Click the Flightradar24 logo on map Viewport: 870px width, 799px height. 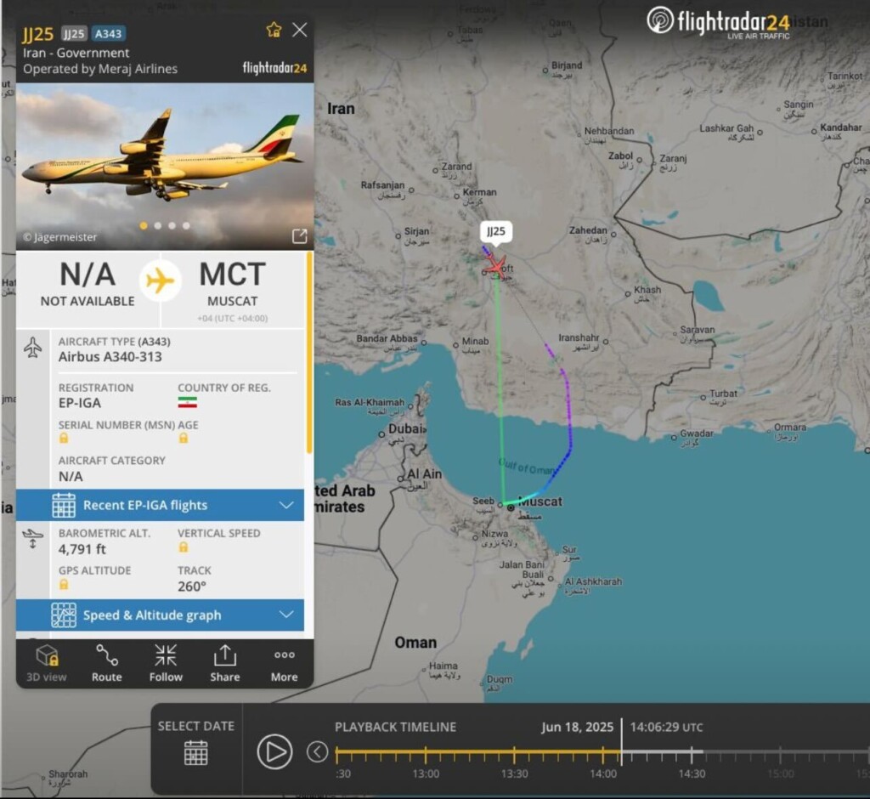click(x=719, y=22)
